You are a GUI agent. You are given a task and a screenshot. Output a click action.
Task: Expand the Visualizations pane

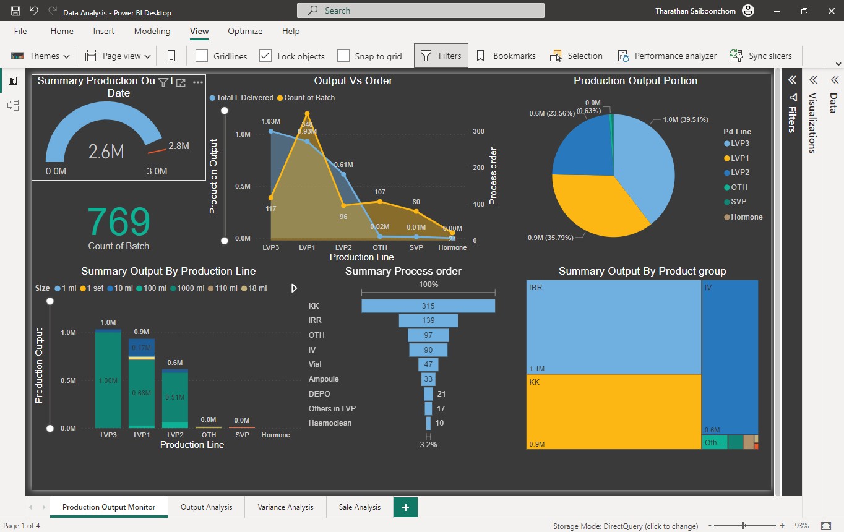coord(813,80)
